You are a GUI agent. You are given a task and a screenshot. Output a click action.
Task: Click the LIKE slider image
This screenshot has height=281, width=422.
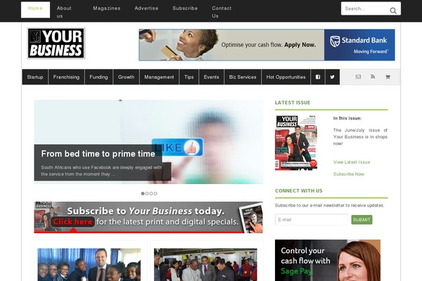(x=148, y=142)
